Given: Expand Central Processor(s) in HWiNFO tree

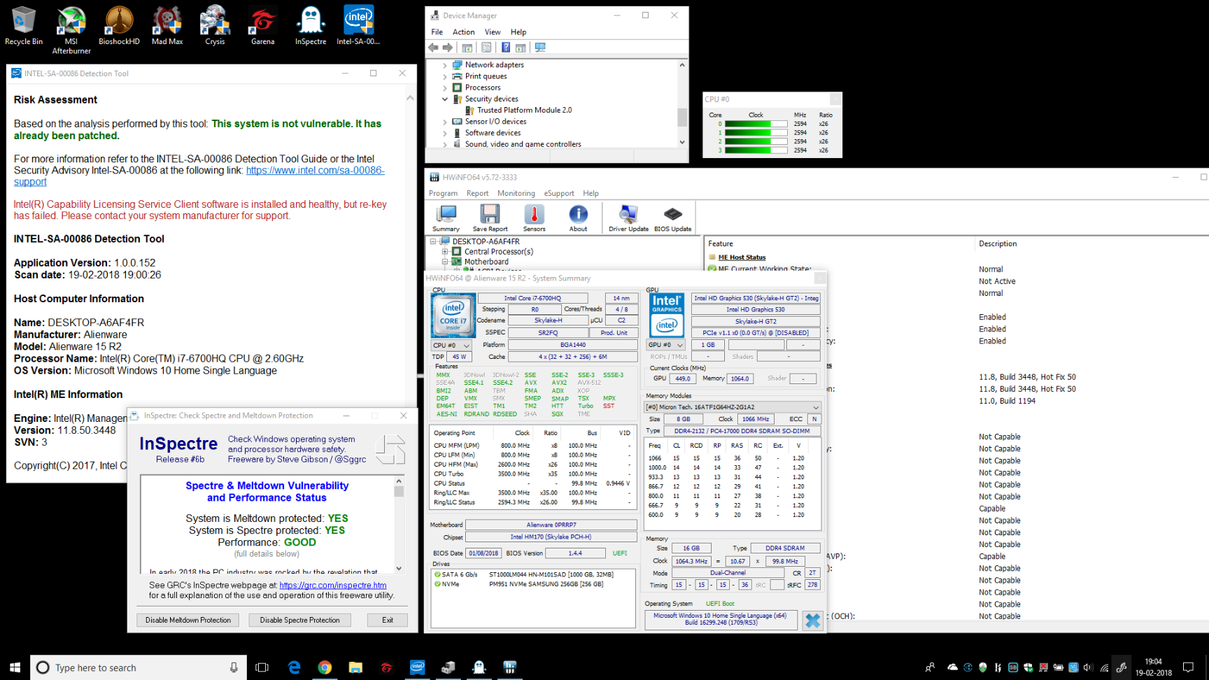Looking at the screenshot, I should (444, 252).
